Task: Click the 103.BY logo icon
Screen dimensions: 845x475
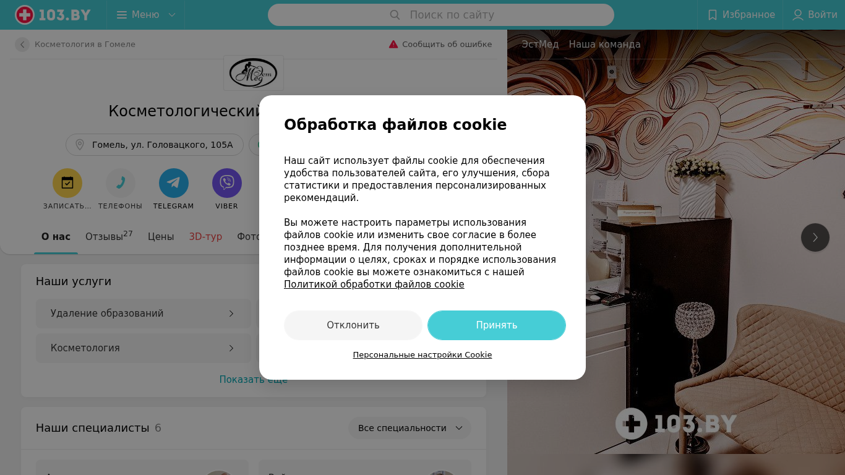Action: point(25,15)
